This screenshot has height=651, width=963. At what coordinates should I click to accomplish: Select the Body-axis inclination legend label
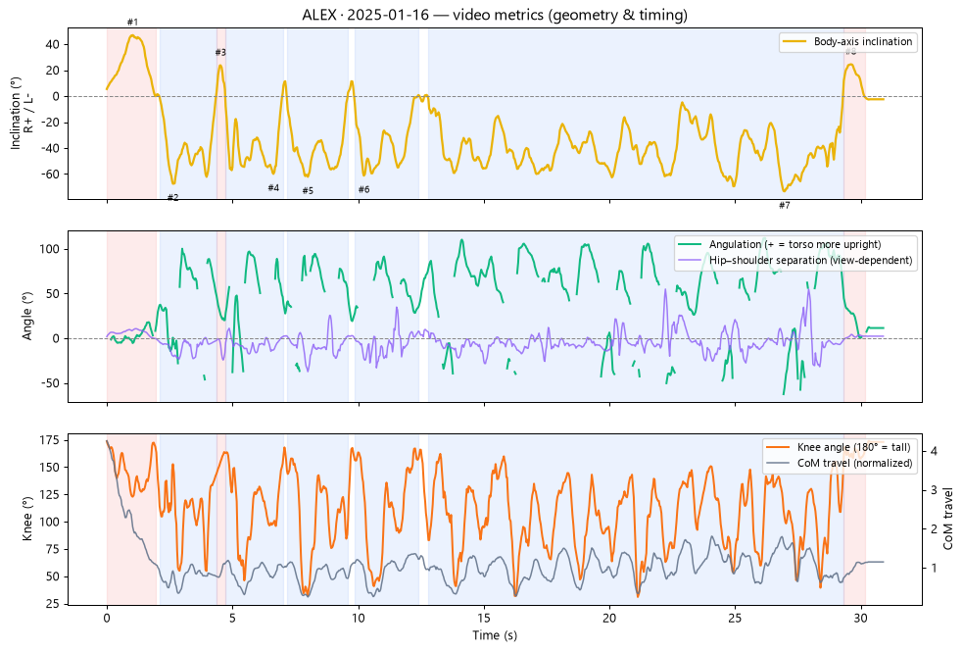point(863,42)
